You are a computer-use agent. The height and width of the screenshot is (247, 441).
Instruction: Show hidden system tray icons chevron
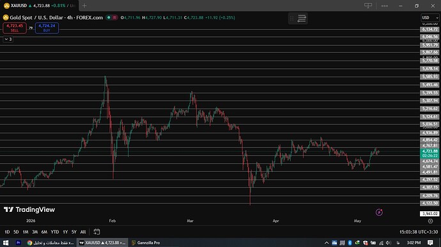(327, 243)
